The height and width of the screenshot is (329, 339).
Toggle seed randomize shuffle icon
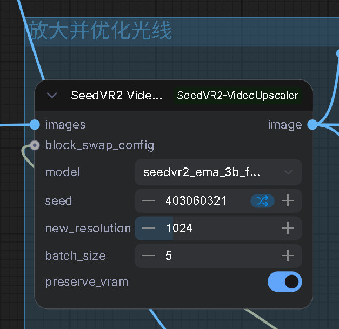coord(262,201)
